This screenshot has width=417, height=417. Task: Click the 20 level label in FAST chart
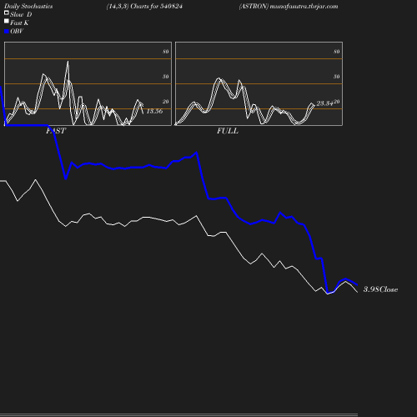166,102
